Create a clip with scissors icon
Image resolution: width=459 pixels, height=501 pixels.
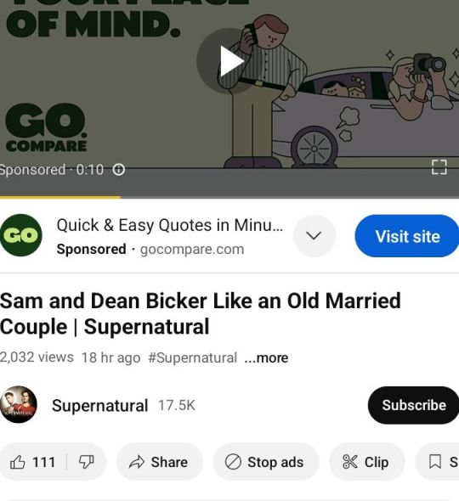367,462
